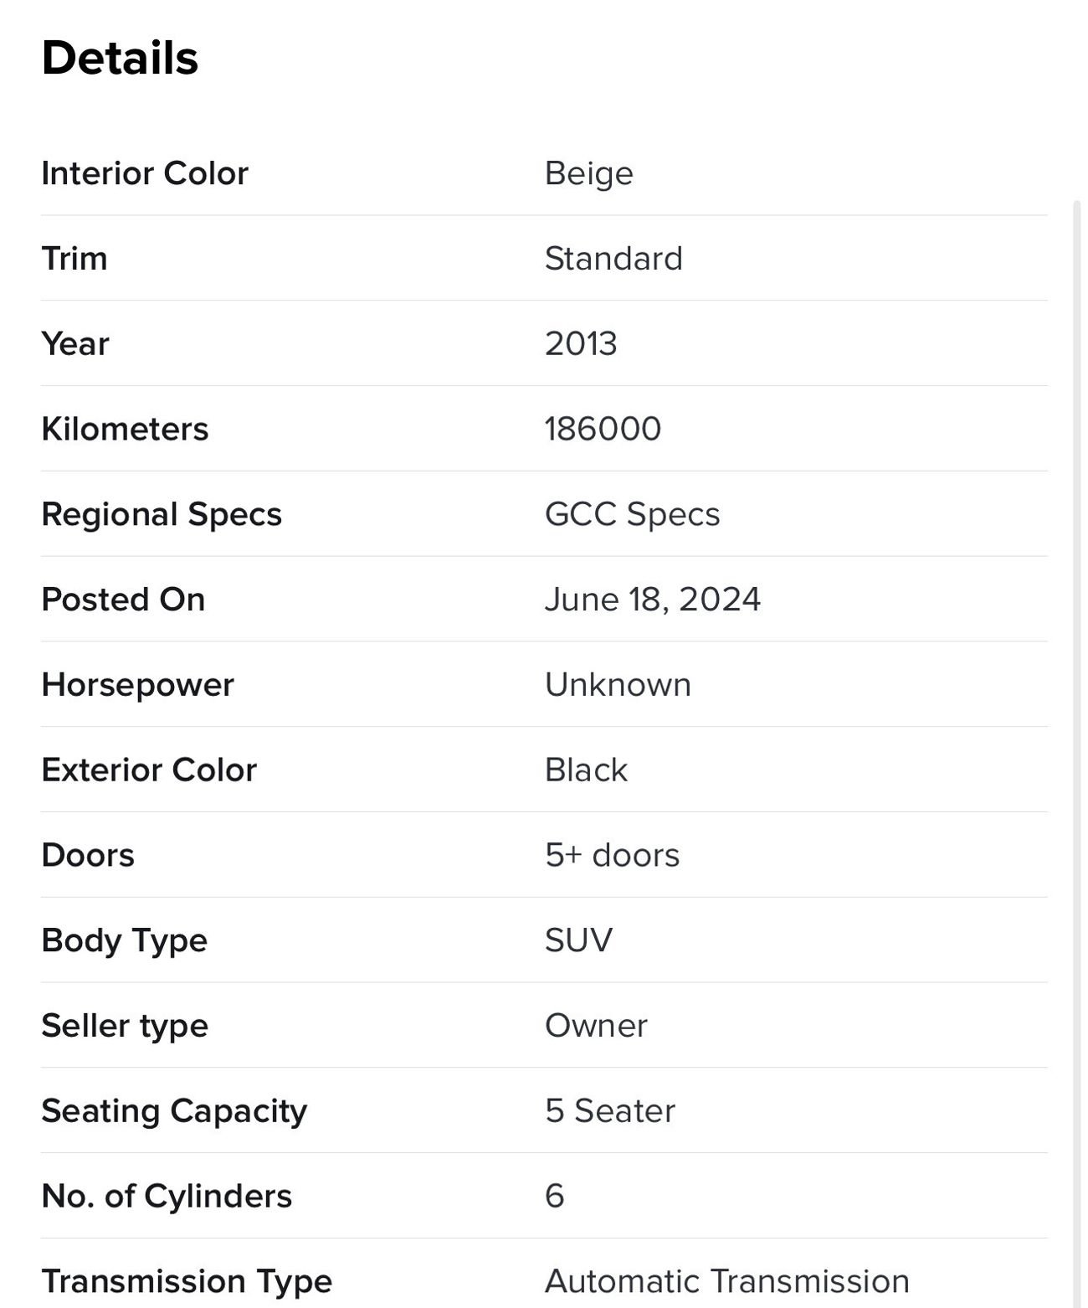Select the Owner seller type value

(x=596, y=1026)
